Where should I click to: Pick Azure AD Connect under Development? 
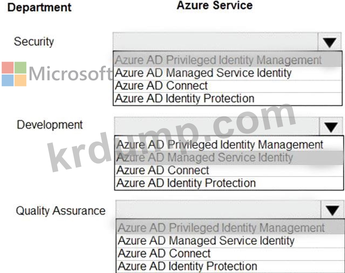click(x=229, y=170)
